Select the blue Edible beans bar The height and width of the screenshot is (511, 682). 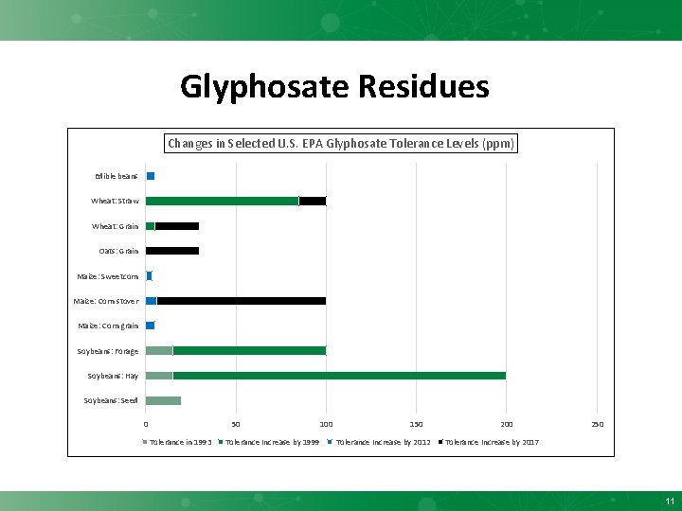click(x=151, y=176)
